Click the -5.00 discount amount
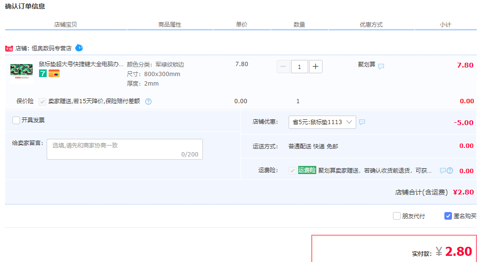The width and height of the screenshot is (482, 262). coord(463,123)
